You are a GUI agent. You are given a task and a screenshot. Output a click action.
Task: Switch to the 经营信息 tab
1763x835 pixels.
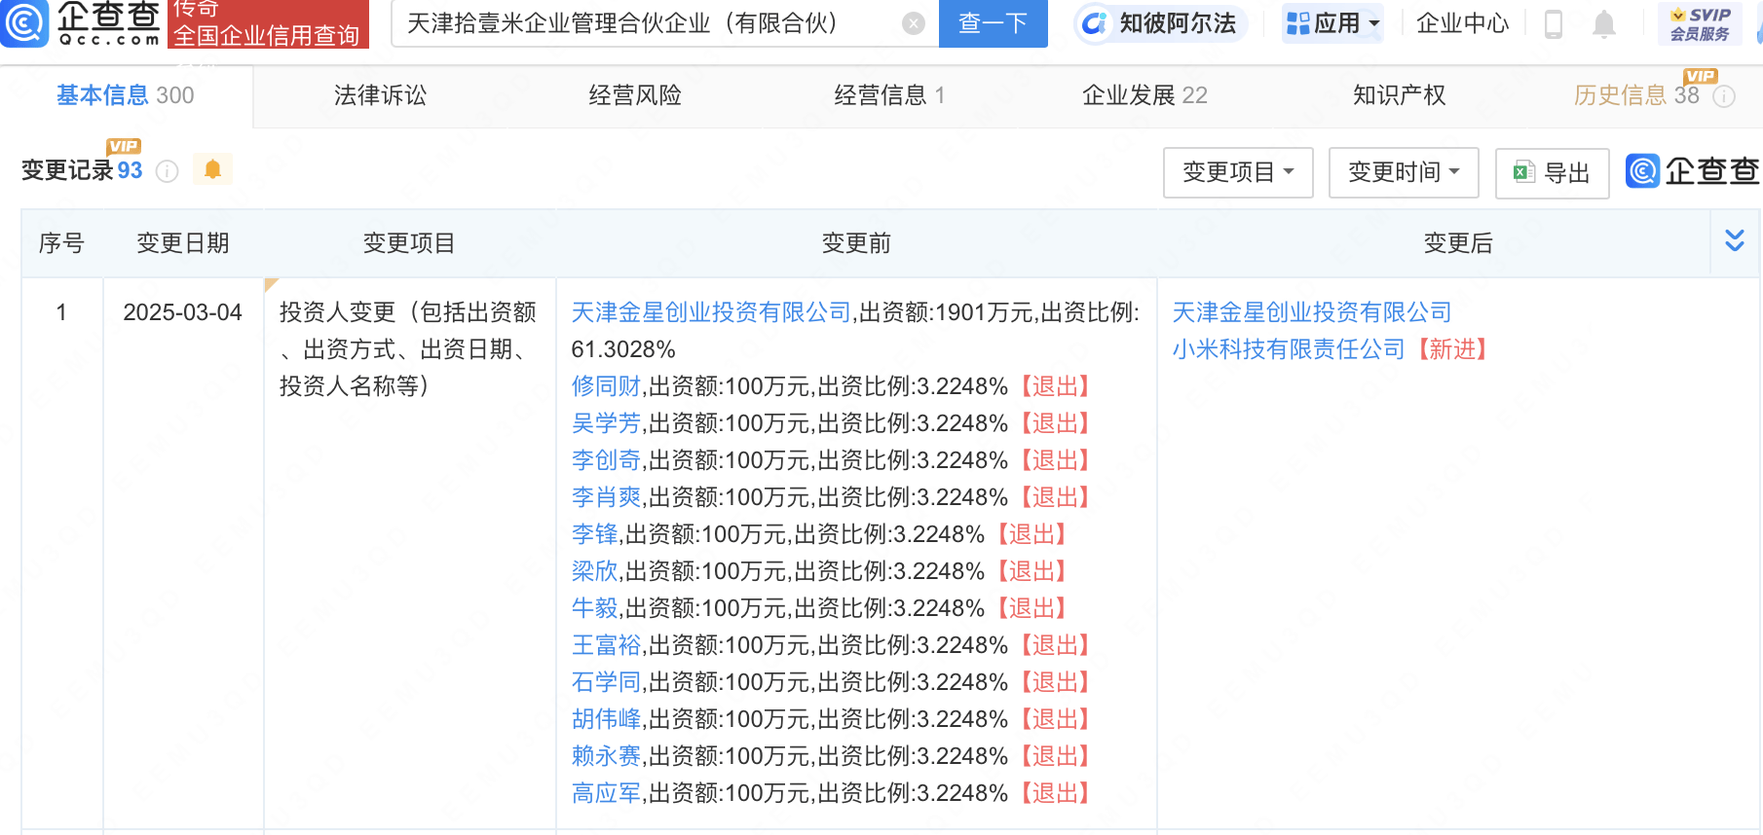click(x=889, y=95)
